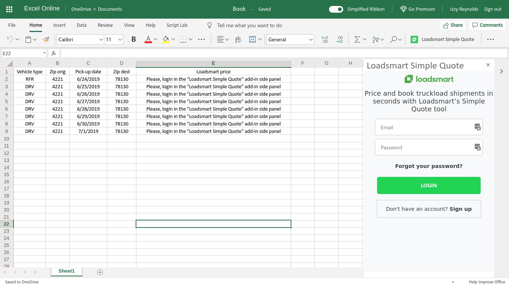Click the formula bar input

click(284, 53)
